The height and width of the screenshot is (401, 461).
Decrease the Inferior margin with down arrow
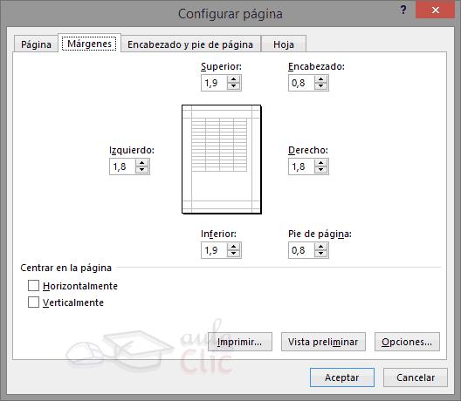pos(233,254)
